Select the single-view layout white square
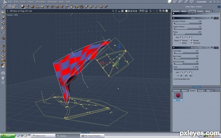 coord(126,11)
